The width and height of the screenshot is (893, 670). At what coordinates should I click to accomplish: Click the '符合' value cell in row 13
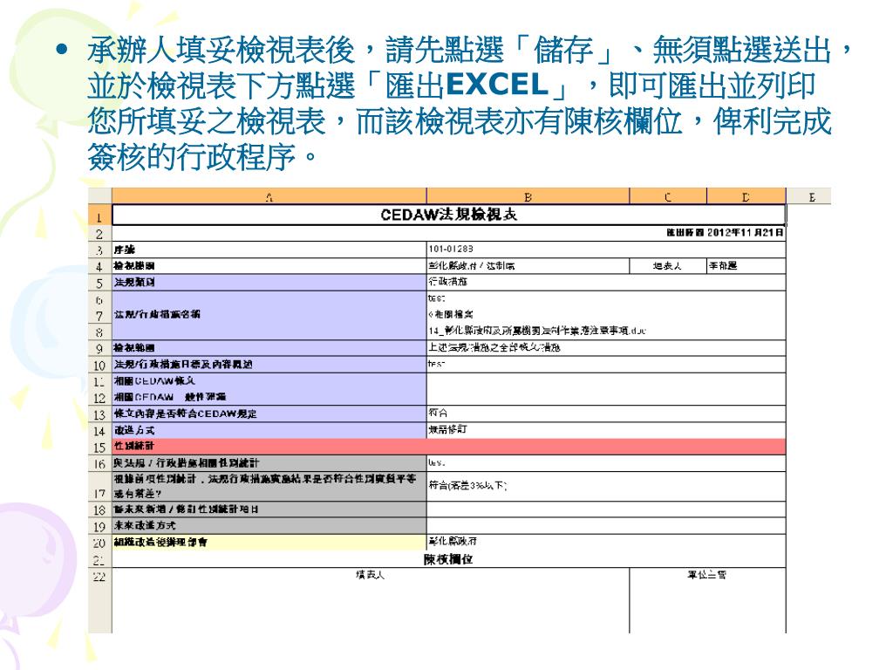point(606,414)
